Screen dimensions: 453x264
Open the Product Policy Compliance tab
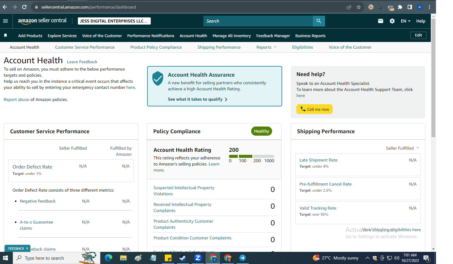tap(156, 47)
